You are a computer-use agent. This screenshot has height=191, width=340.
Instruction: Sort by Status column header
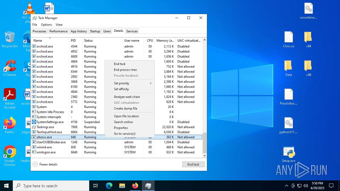(103, 41)
